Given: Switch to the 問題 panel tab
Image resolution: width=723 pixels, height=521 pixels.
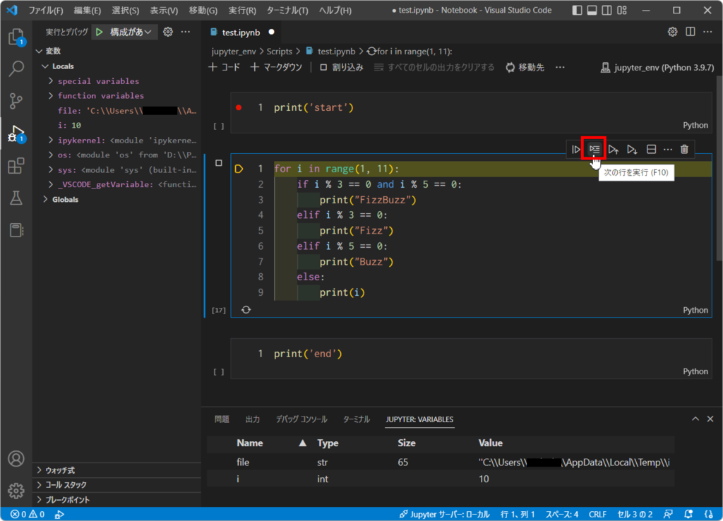Looking at the screenshot, I should pos(222,419).
